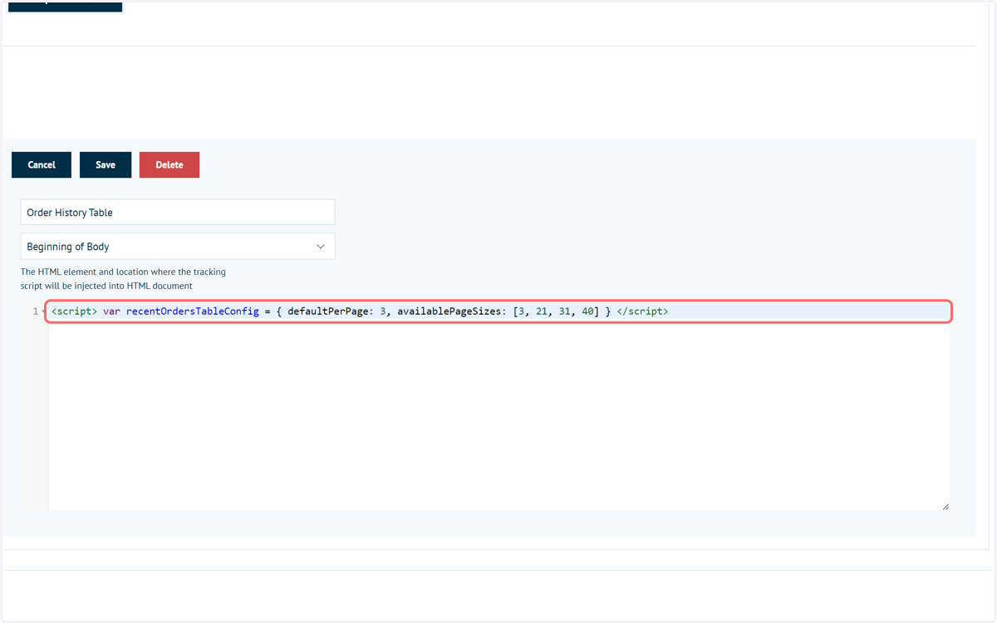Image resolution: width=997 pixels, height=623 pixels.
Task: Edit the Order History Table name field
Action: pos(178,212)
